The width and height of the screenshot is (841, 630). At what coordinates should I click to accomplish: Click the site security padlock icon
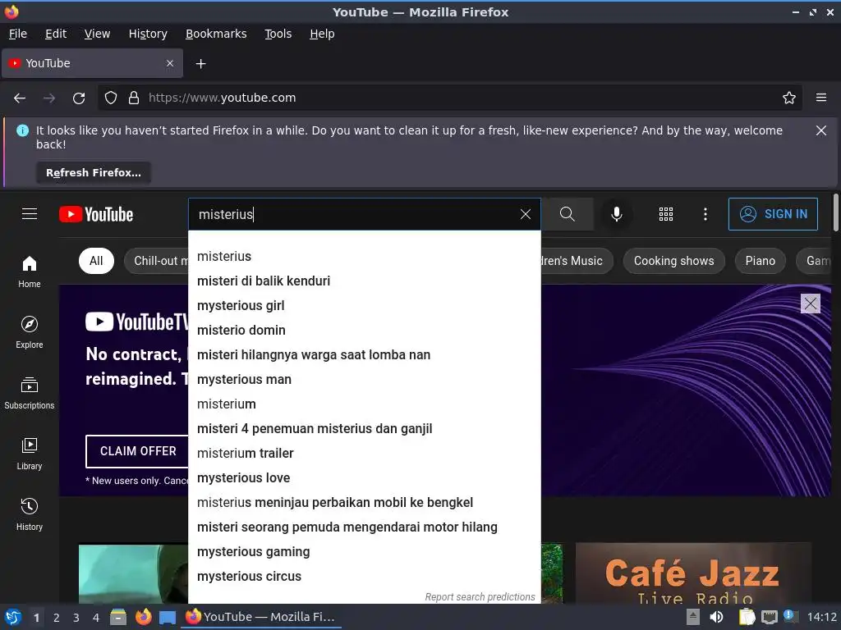(134, 98)
